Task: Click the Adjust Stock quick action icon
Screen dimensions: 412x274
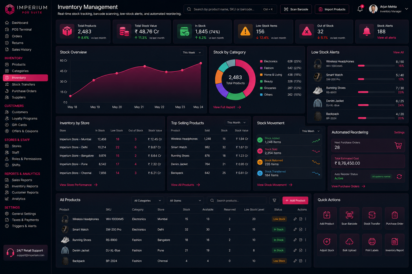Action: coord(327,242)
